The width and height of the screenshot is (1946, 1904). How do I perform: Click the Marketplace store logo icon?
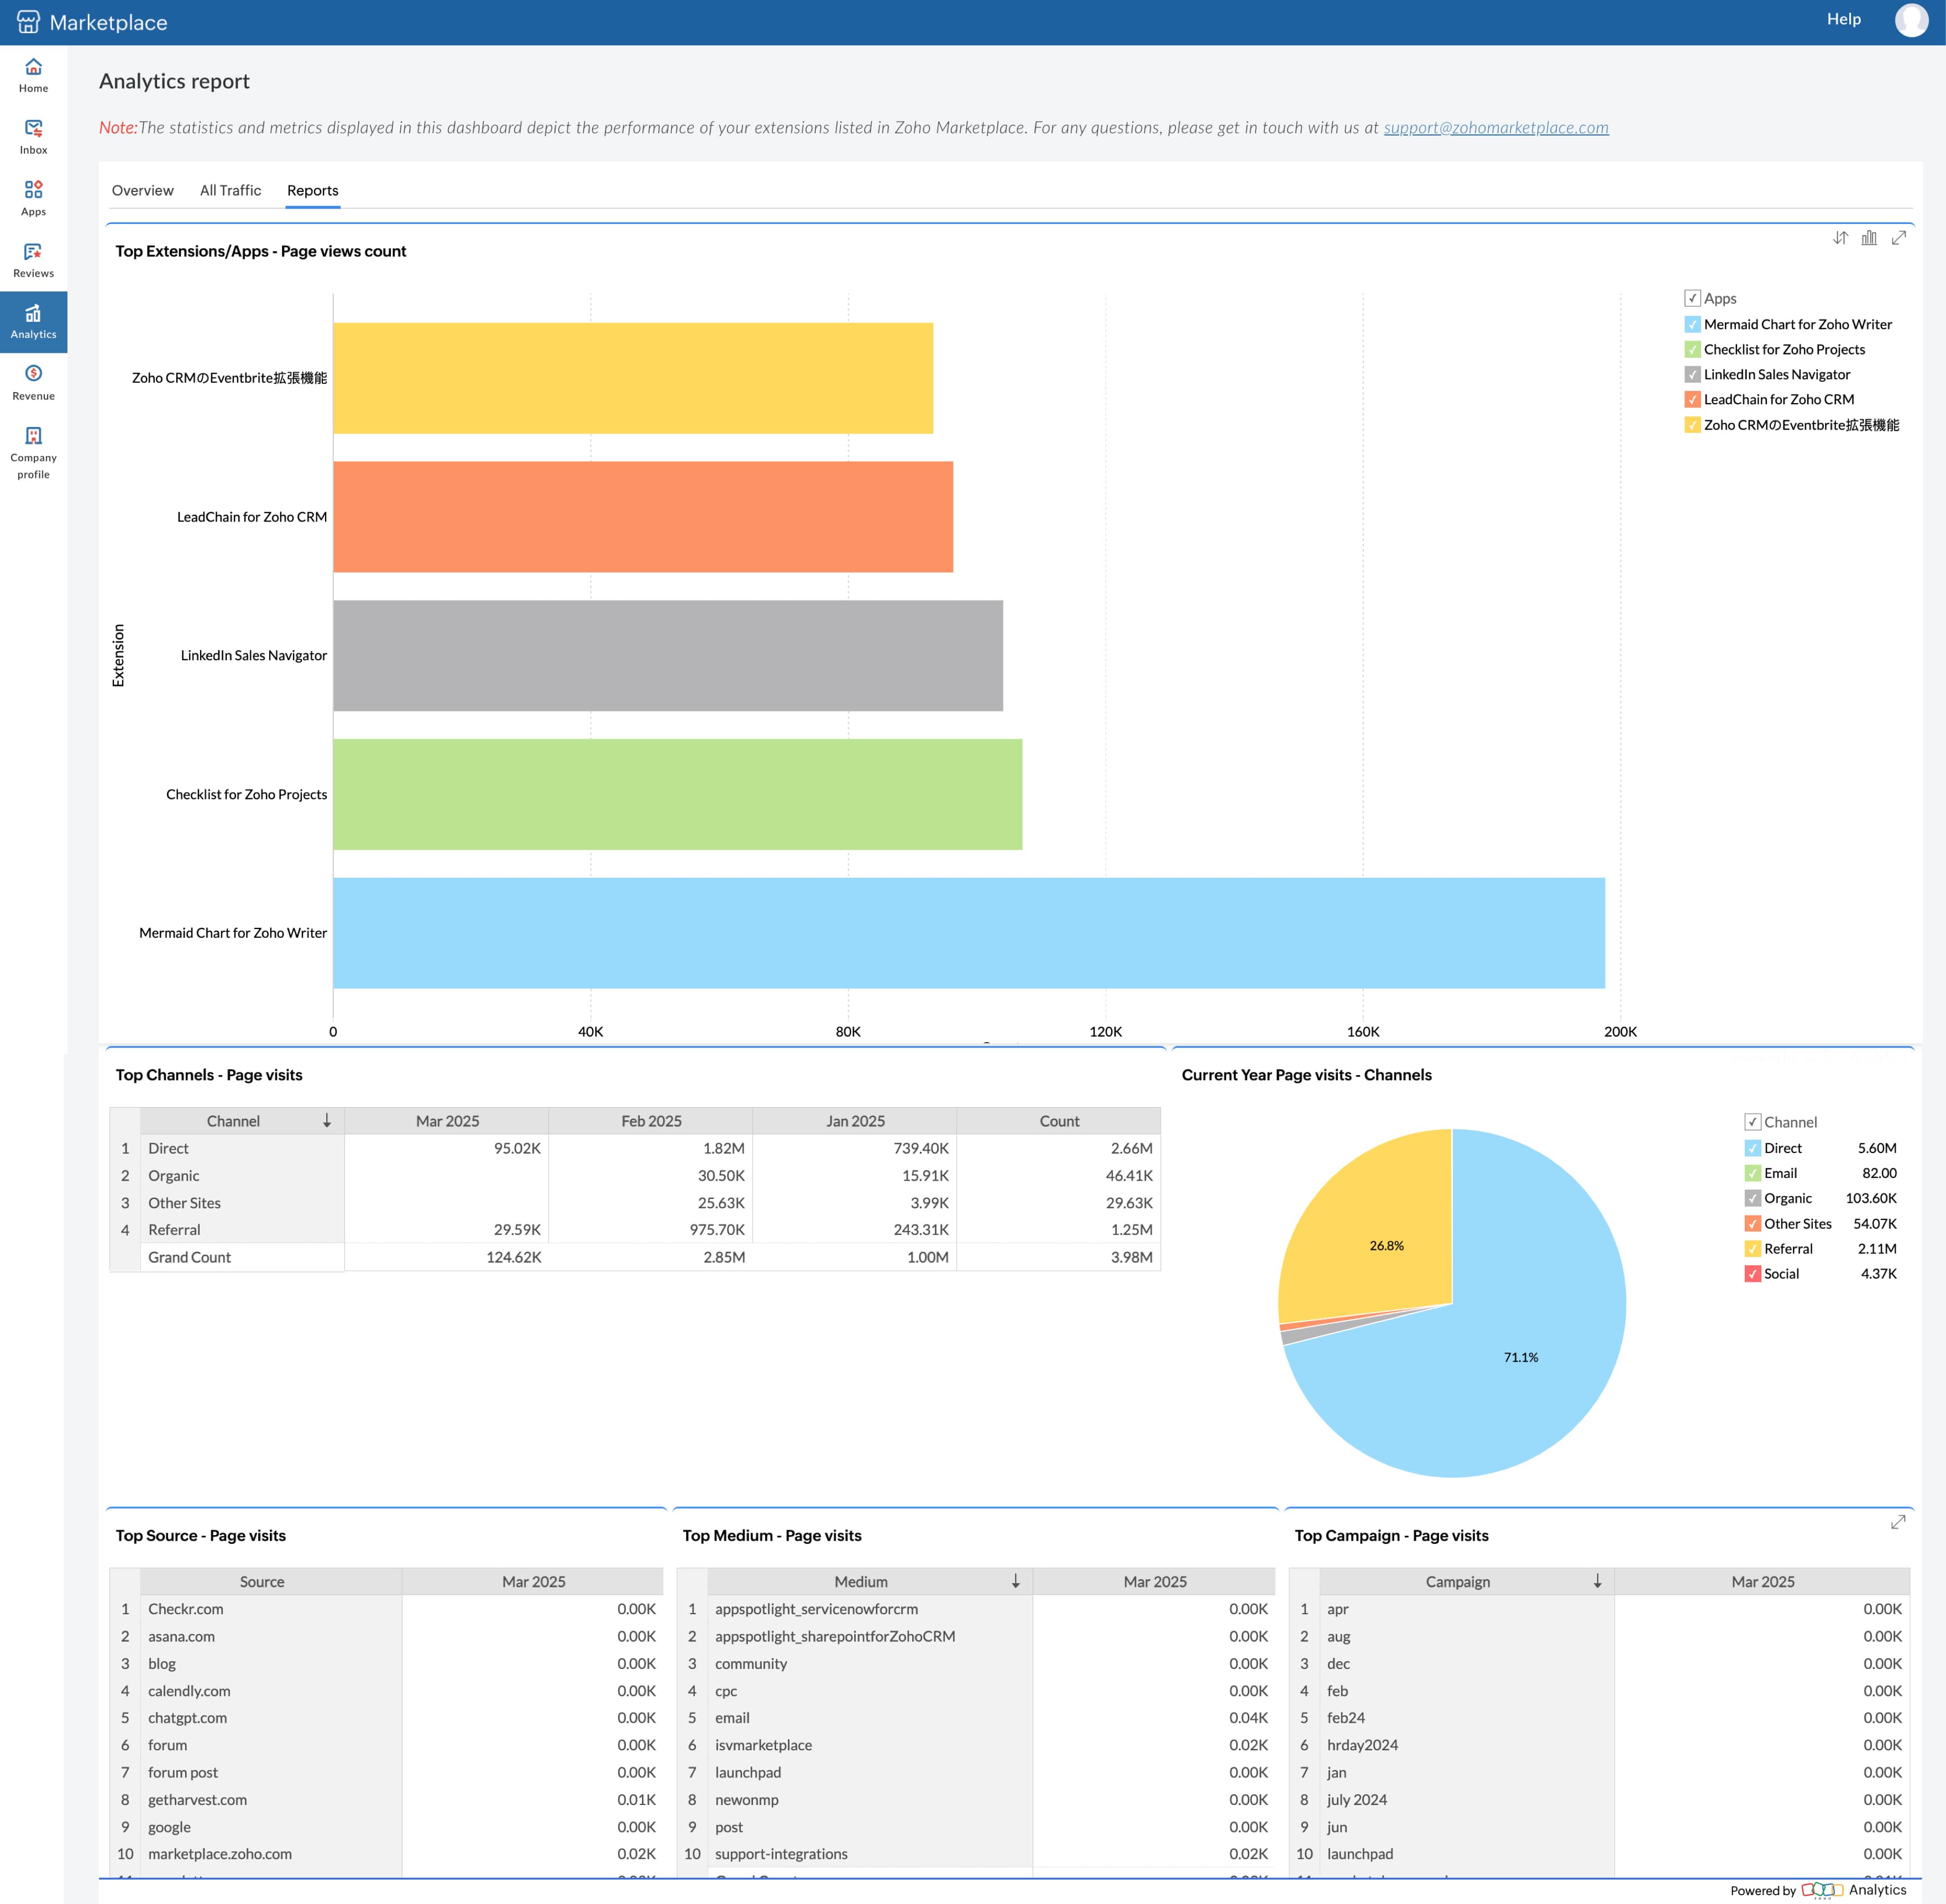click(28, 22)
